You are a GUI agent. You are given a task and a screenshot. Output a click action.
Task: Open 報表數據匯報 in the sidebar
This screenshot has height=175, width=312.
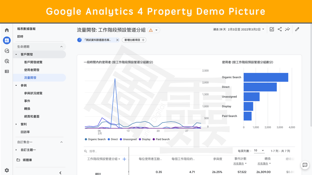26,29
